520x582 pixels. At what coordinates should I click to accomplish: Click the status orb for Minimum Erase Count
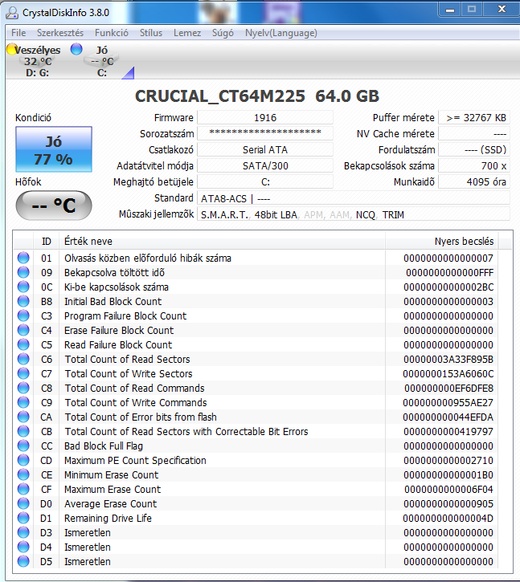[23, 475]
